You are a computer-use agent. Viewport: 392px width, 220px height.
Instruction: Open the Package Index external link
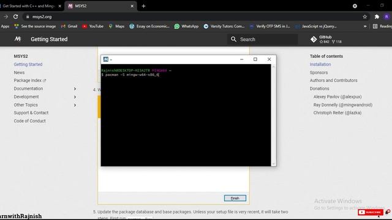[30, 81]
